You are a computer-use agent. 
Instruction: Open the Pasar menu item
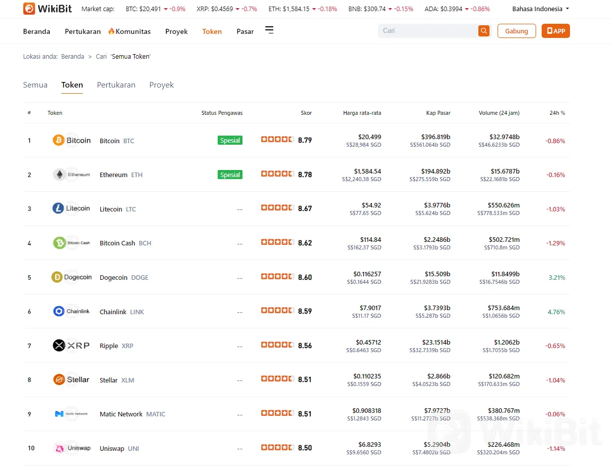[245, 31]
